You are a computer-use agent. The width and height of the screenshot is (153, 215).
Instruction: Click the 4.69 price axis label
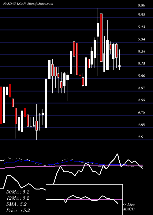[141, 125]
